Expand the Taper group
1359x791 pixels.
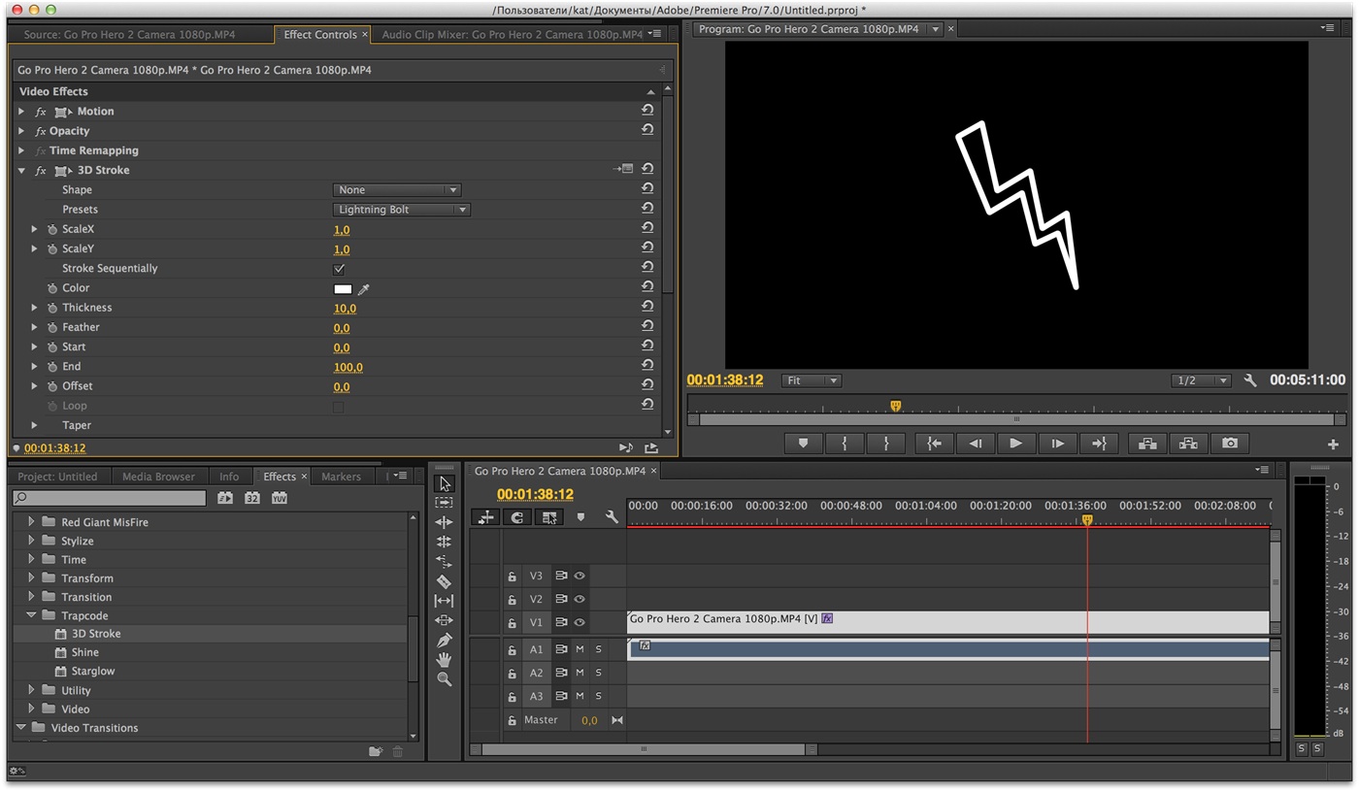pos(35,425)
